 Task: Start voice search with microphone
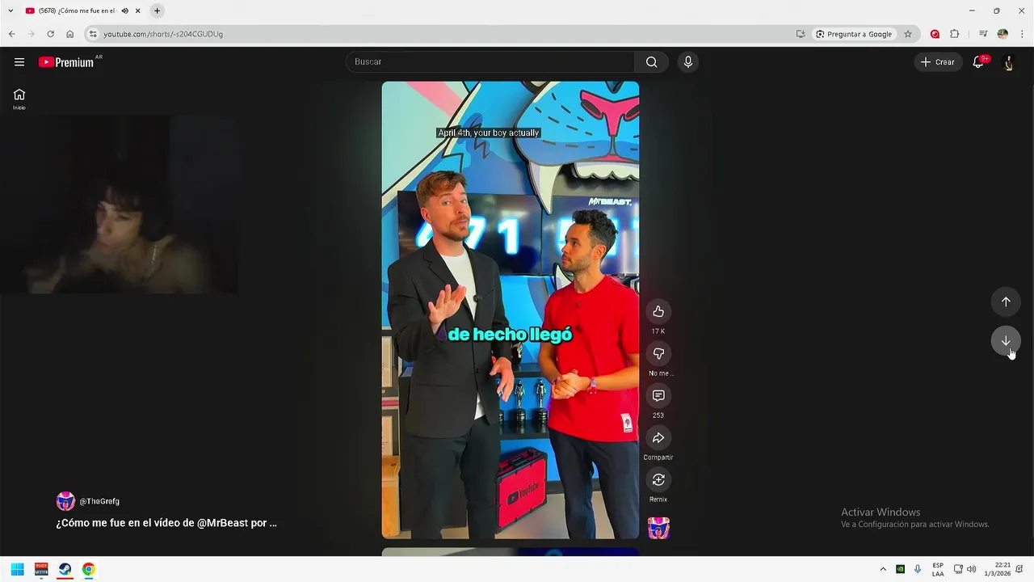(x=687, y=62)
